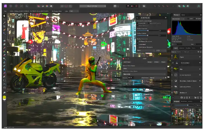Add live filter hourglass icon in Layers footer
Screen dimensions: 205x130
click(190, 97)
